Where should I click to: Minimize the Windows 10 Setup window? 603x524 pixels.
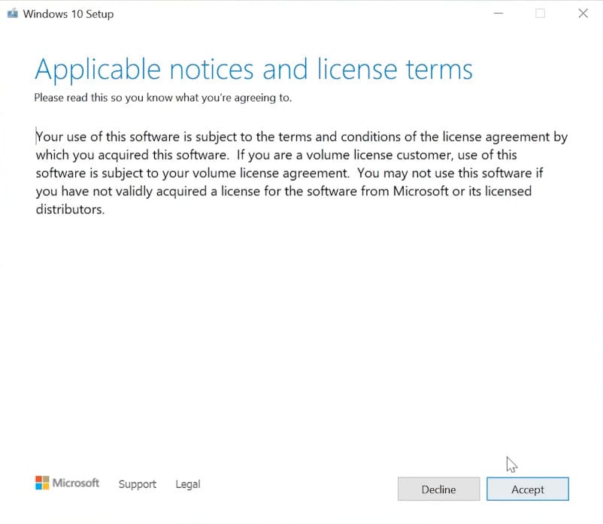[x=498, y=14]
